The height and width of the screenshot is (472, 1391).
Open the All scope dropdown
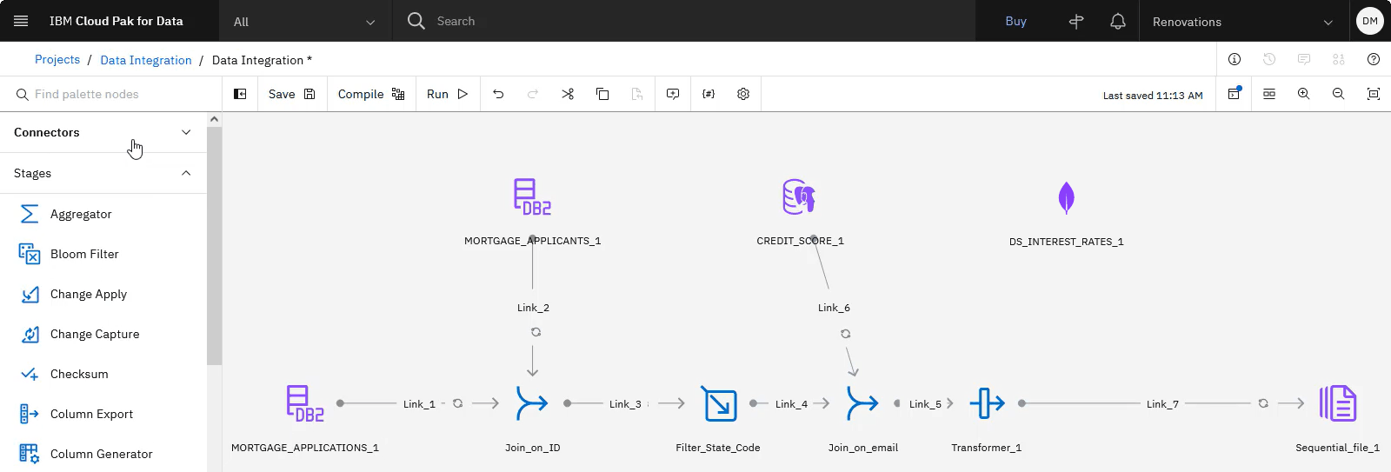[x=304, y=21]
